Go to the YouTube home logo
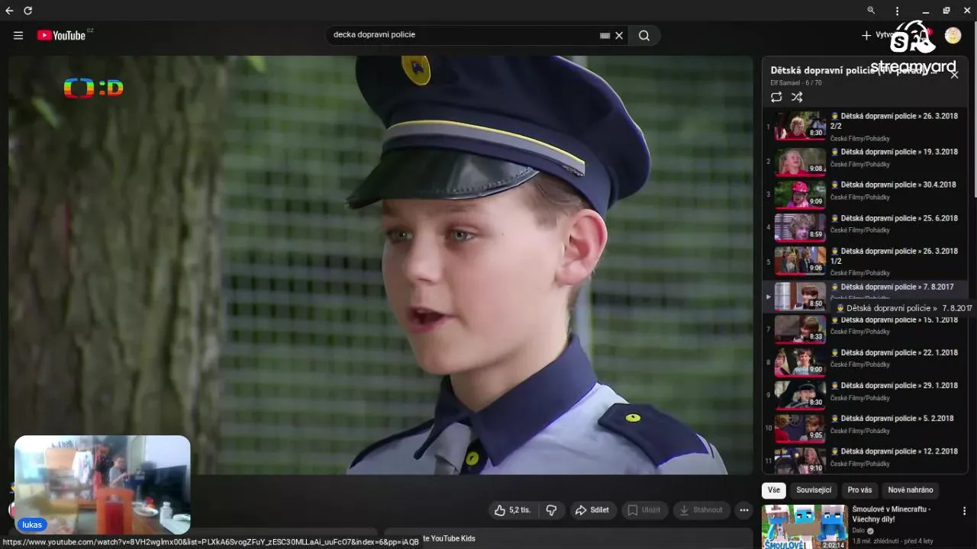 coord(61,35)
